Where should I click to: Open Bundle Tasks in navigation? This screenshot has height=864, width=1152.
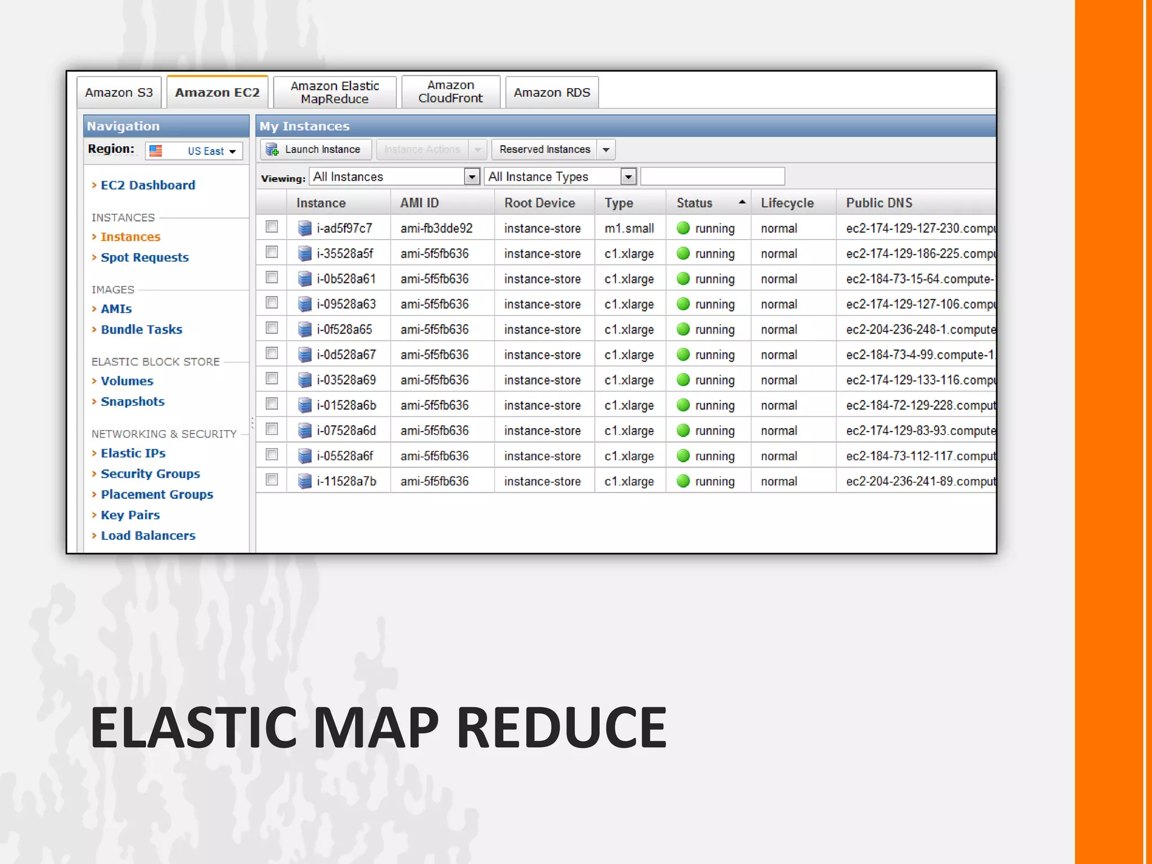coord(142,329)
